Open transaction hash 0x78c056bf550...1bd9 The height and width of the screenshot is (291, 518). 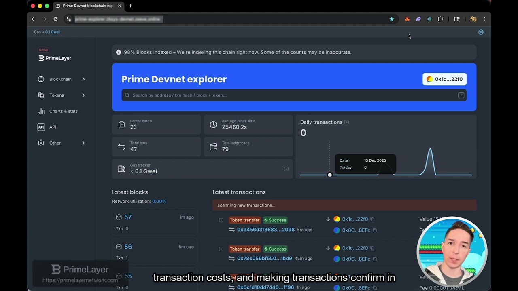click(x=265, y=258)
